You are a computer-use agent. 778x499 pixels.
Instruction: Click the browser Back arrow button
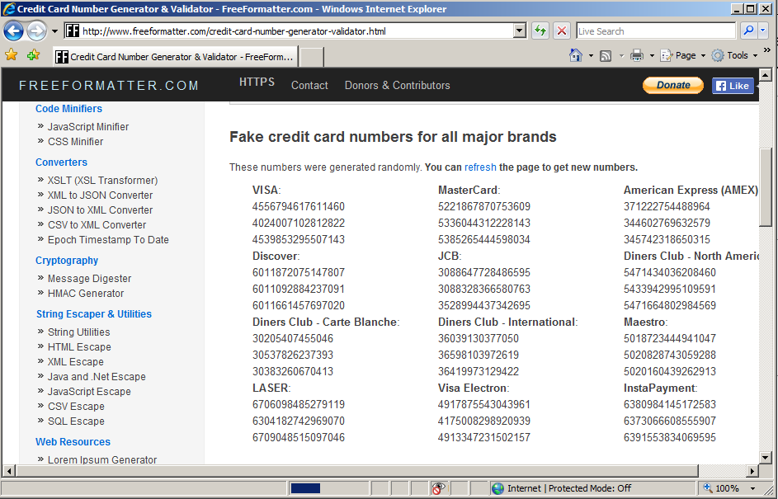[x=13, y=31]
